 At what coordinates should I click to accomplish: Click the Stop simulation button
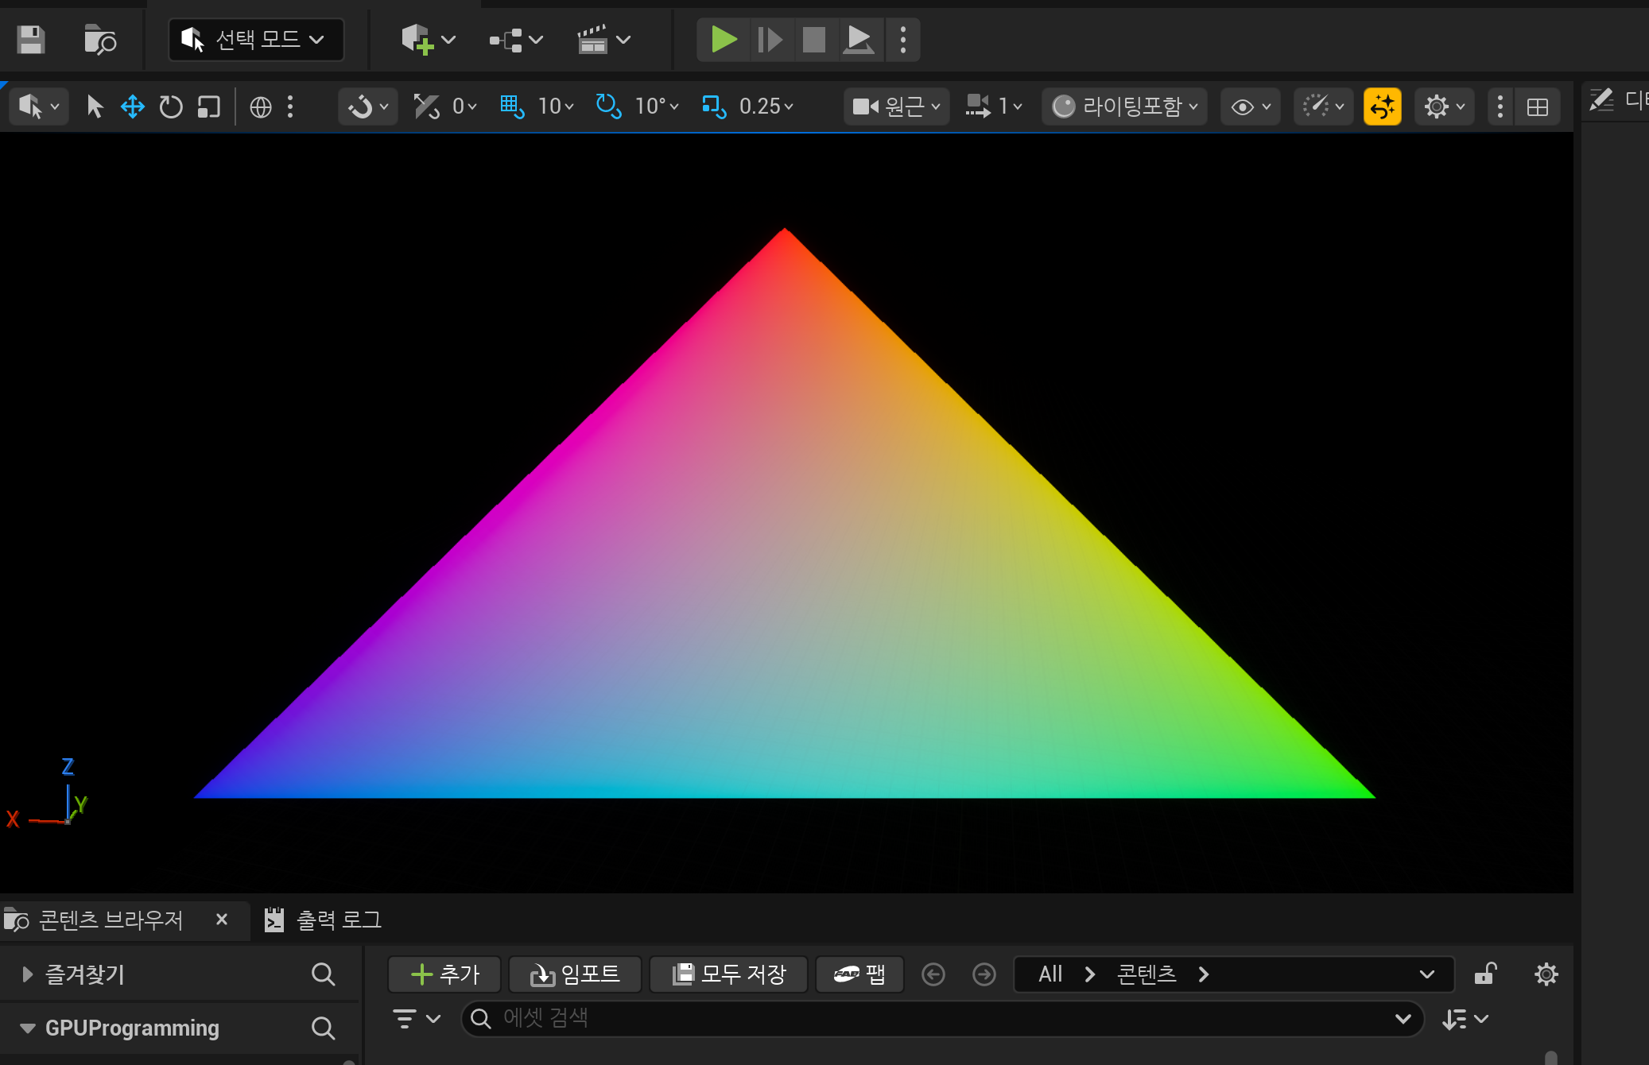(x=813, y=39)
